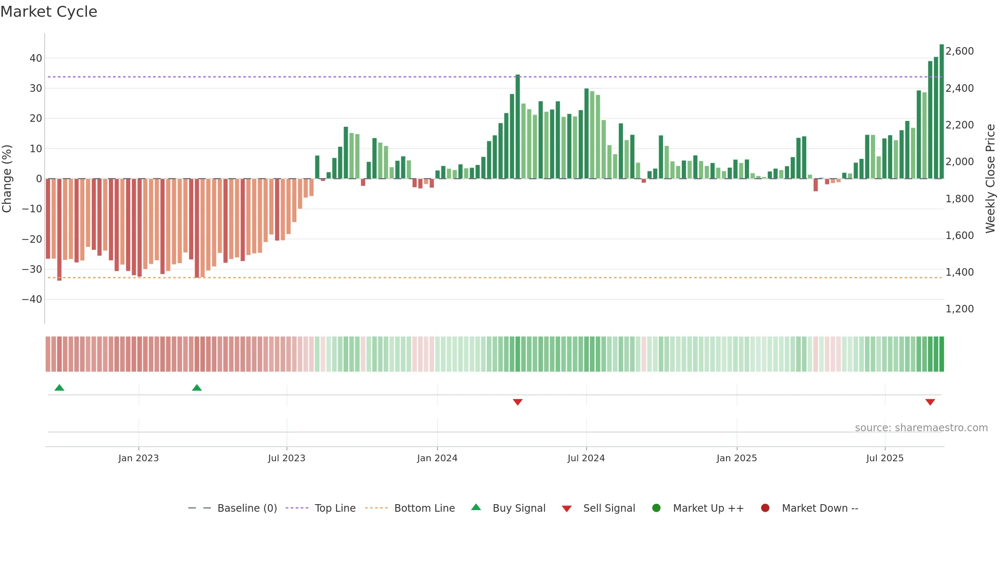Click the orange dotted Bottom Line legend swatch
The width and height of the screenshot is (1002, 563).
point(376,508)
